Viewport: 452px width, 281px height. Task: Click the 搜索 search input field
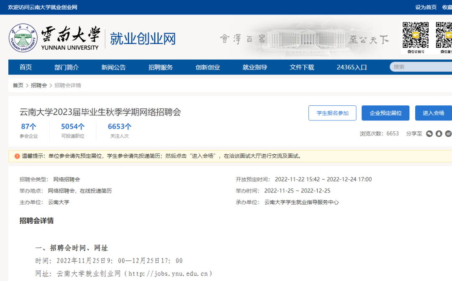421,67
